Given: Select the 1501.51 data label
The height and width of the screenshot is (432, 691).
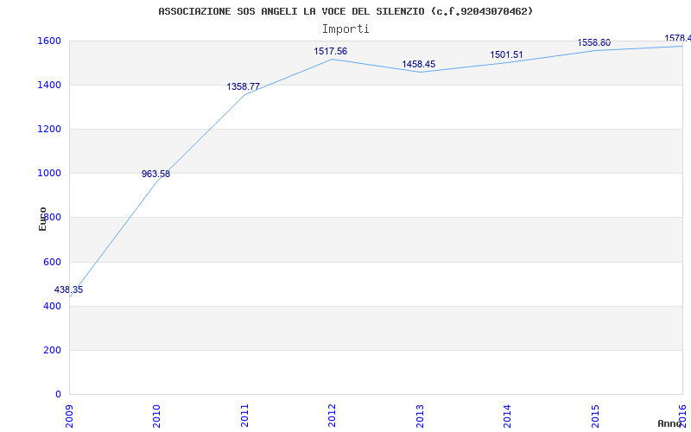Looking at the screenshot, I should 506,54.
